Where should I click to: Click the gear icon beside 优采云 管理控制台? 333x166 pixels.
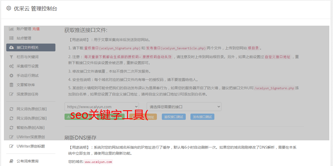pyautogui.click(x=9, y=8)
